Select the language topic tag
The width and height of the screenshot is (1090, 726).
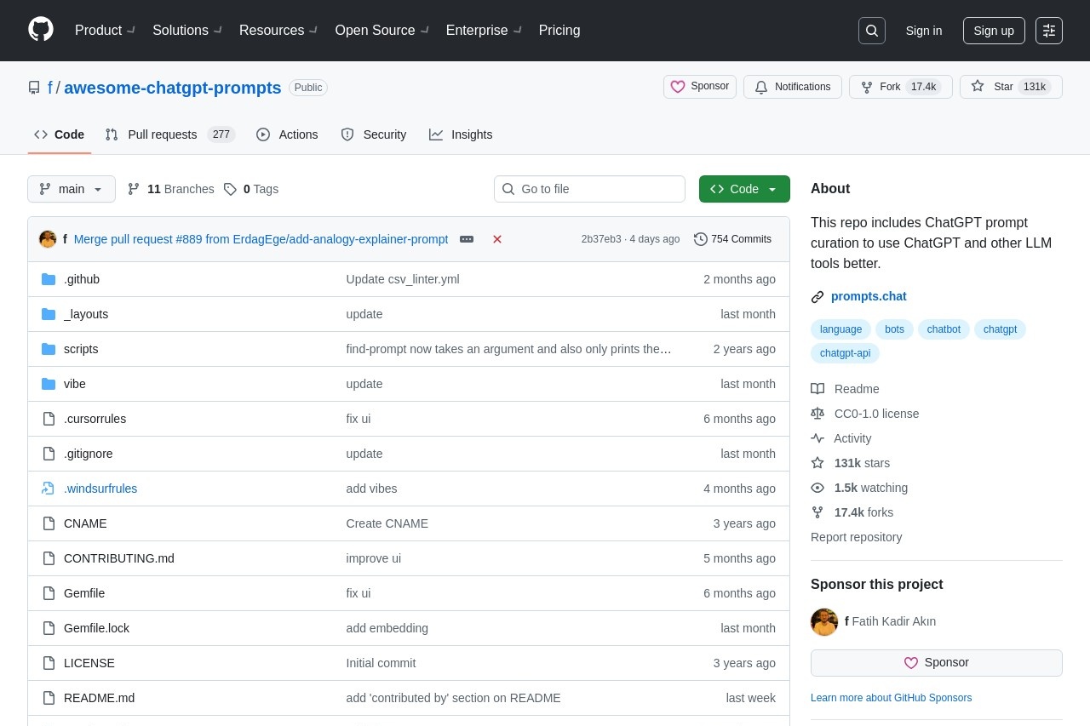[x=840, y=329]
